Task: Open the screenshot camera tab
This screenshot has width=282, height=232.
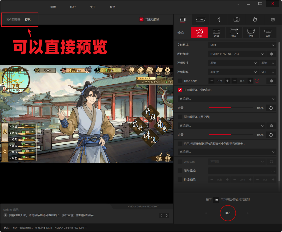Action: [x=237, y=19]
